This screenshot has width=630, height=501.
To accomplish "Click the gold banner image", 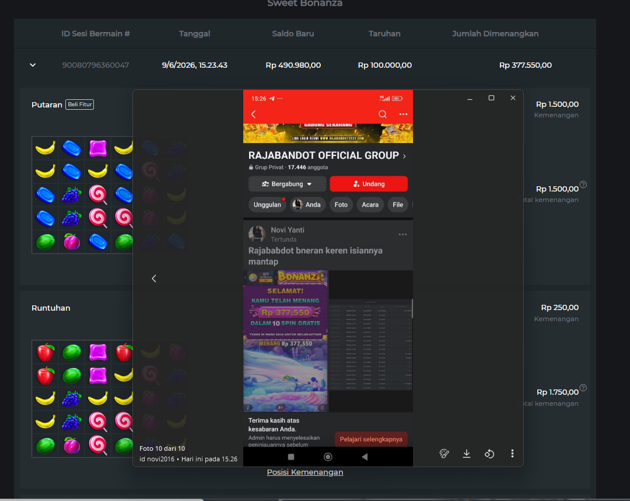I will [x=328, y=133].
